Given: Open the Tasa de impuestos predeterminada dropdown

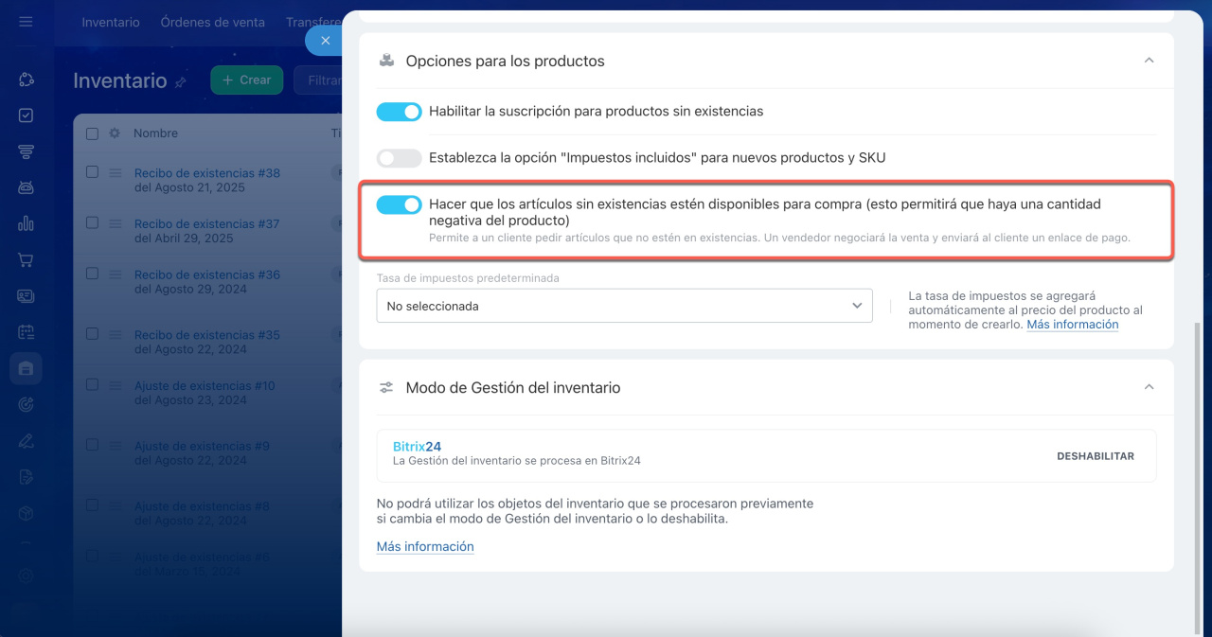Looking at the screenshot, I should coord(624,306).
